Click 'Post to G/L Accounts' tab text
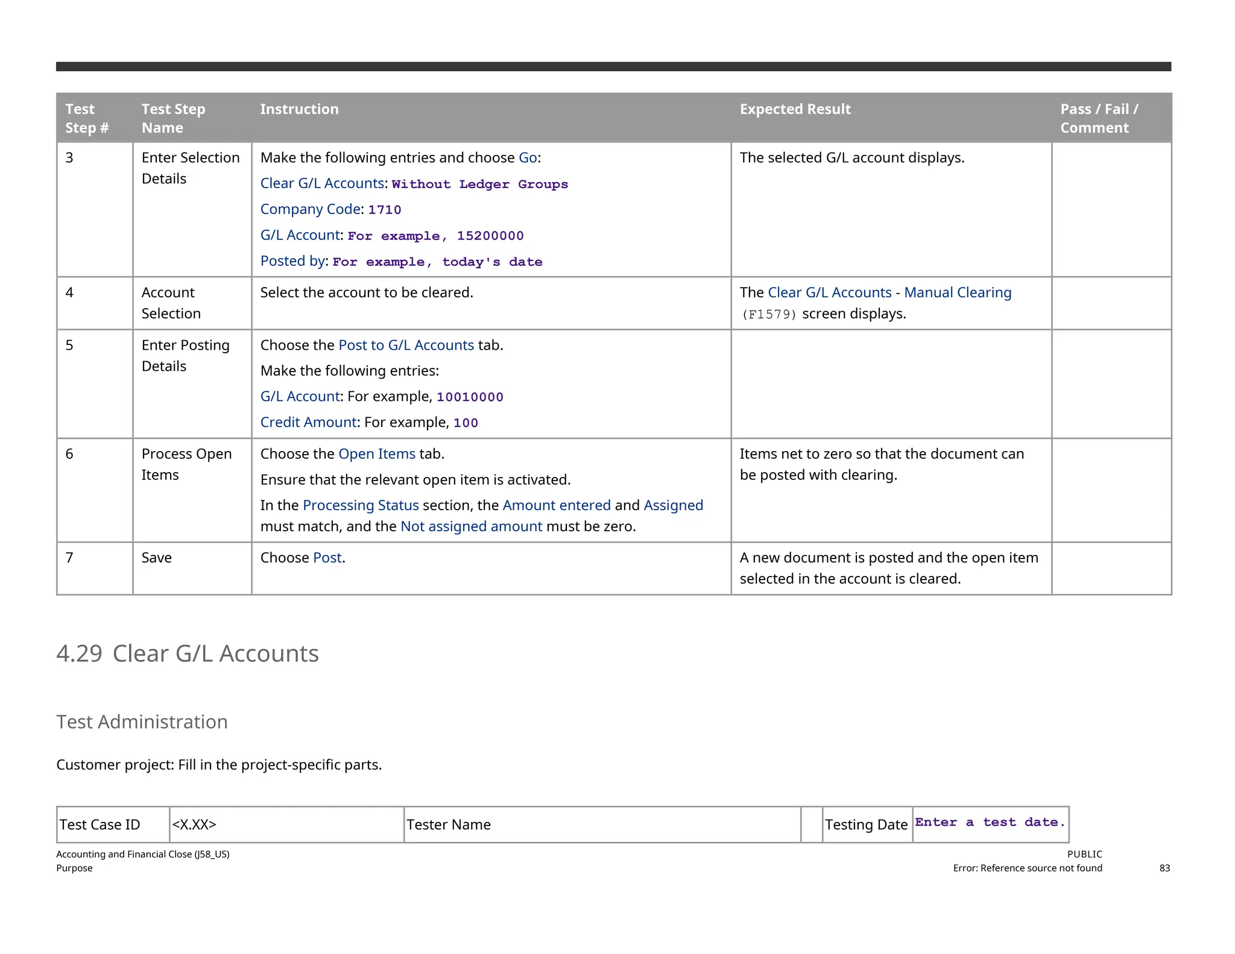Viewport: 1235px width, 954px height. tap(406, 345)
